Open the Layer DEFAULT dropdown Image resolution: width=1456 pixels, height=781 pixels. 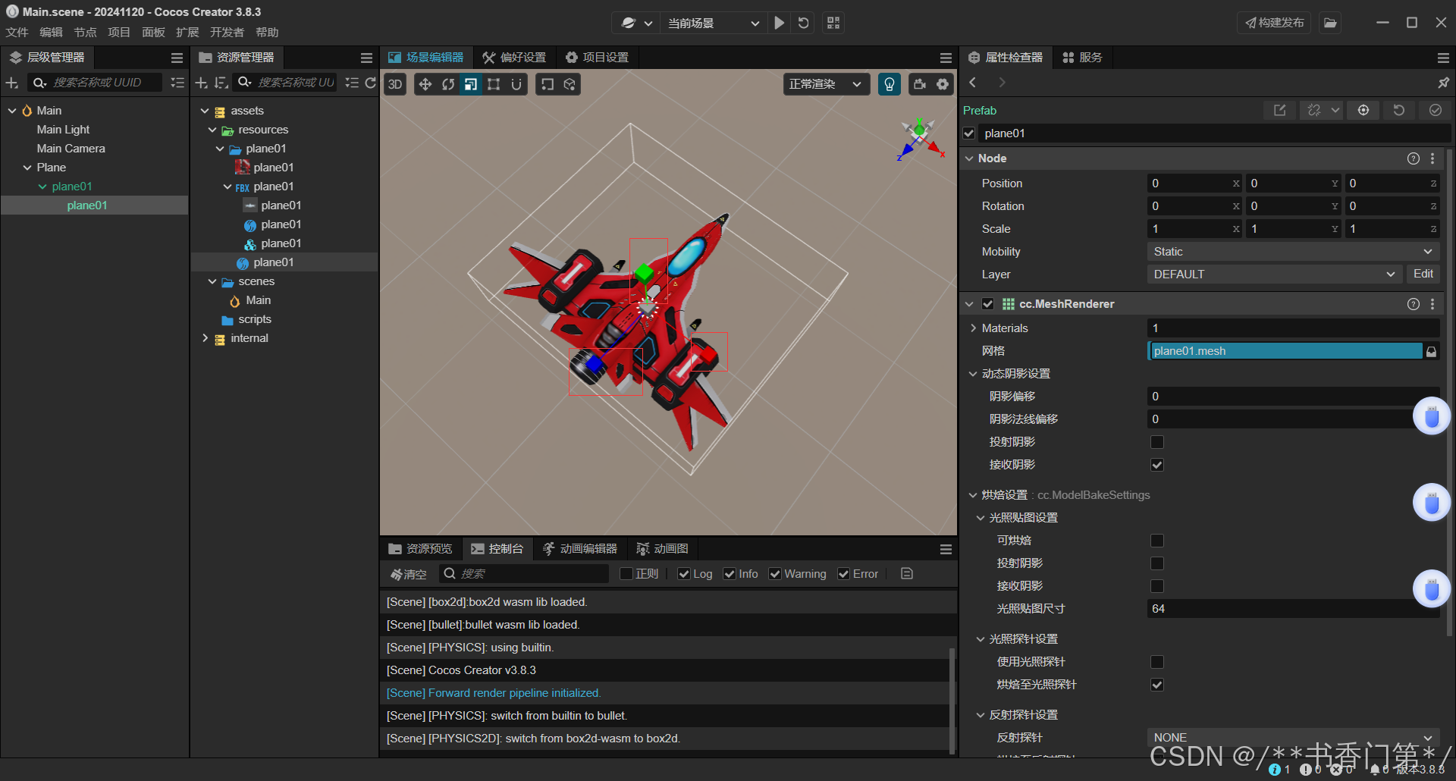click(x=1274, y=274)
